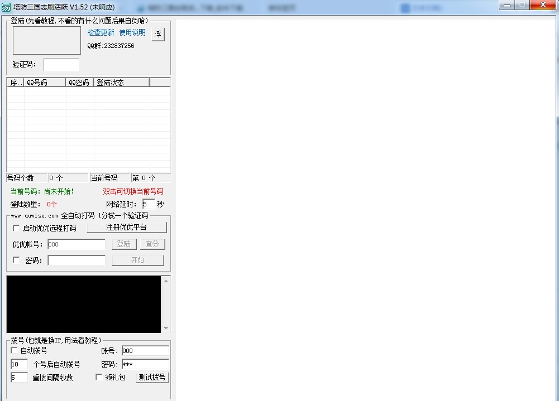The width and height of the screenshot is (559, 401).
Task: Focus the 重拨间隔秒数 field
Action: (19, 378)
